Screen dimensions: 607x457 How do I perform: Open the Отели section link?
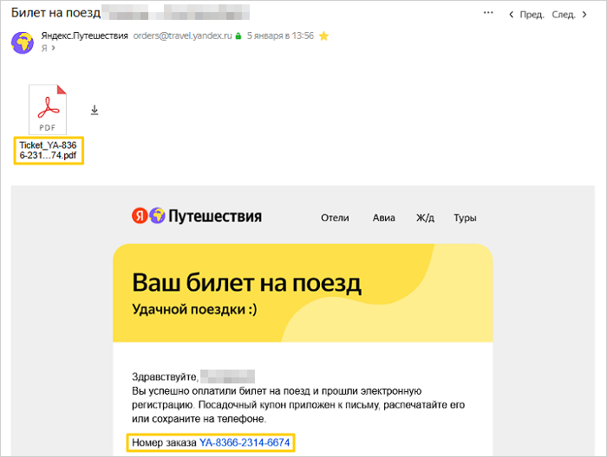tap(335, 218)
